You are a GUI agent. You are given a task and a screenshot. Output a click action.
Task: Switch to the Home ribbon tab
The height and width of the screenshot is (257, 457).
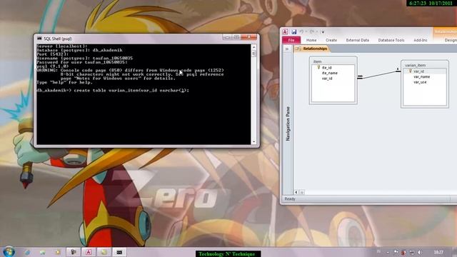pos(311,40)
